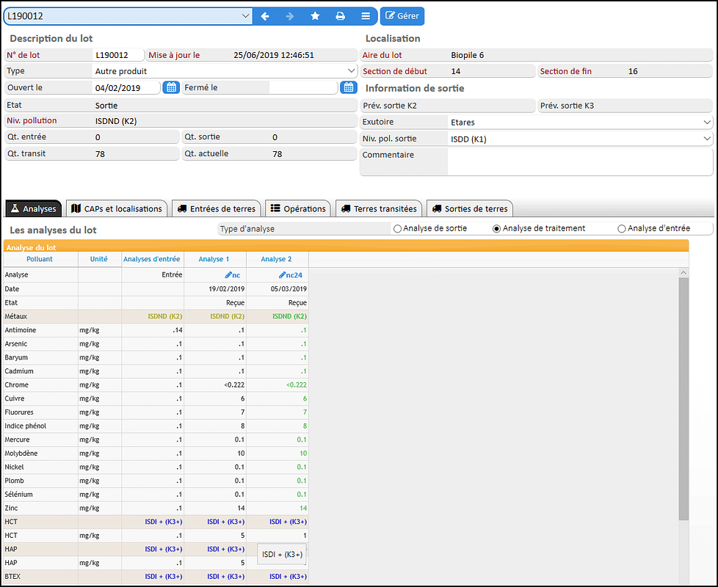Select the Fluorures row label

[19, 412]
